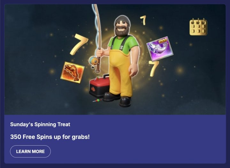Click the fisherman's bearded face

pos(122,29)
